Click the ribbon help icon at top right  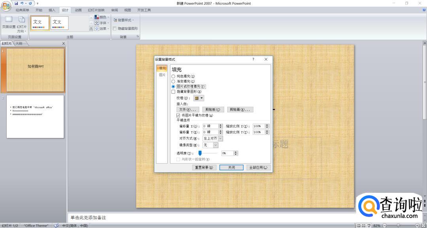(424, 10)
